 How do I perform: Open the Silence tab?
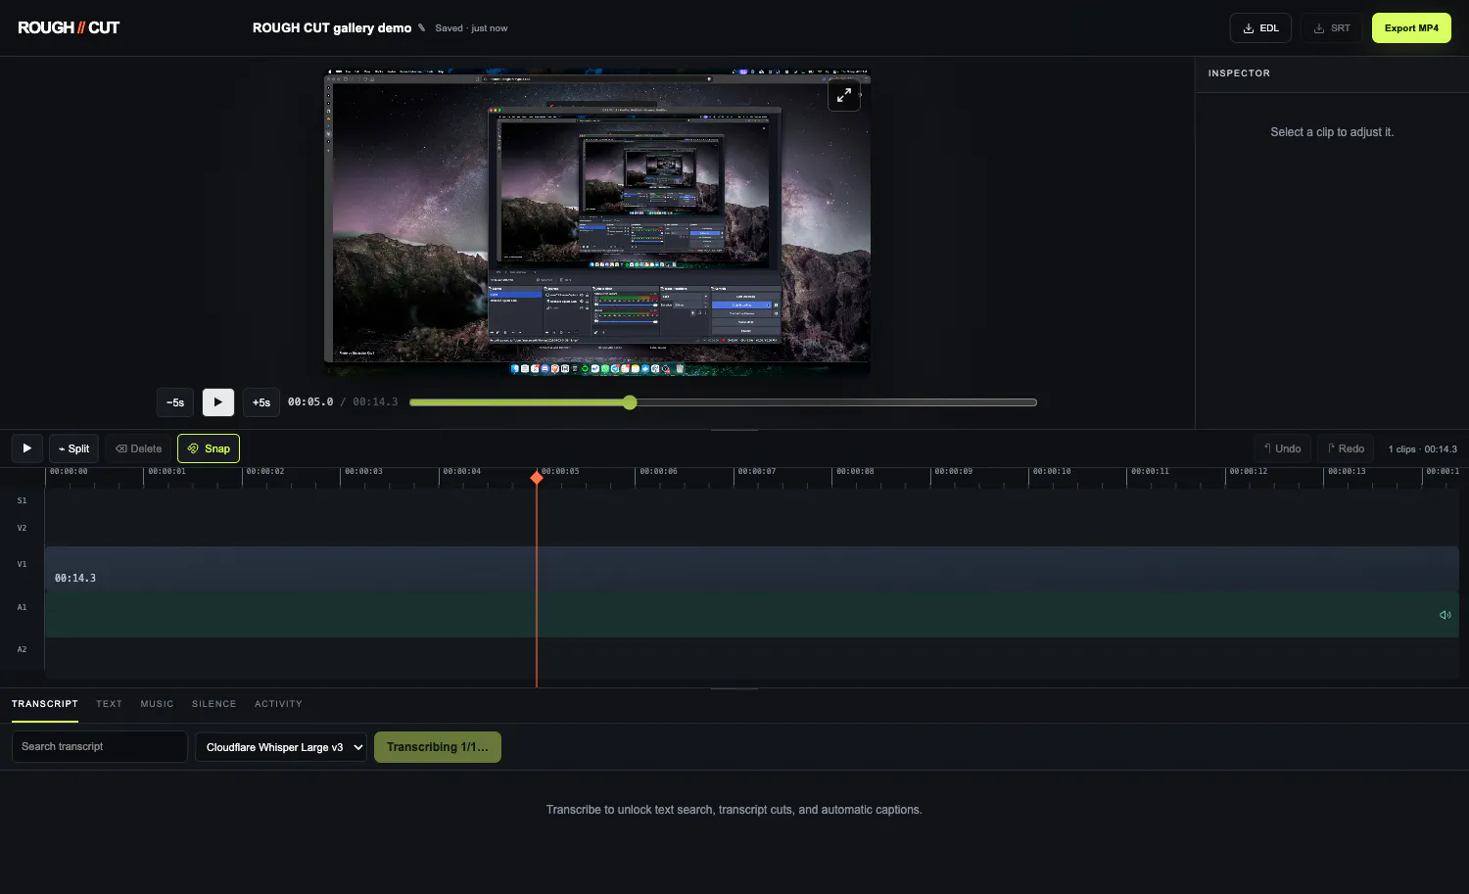(213, 704)
